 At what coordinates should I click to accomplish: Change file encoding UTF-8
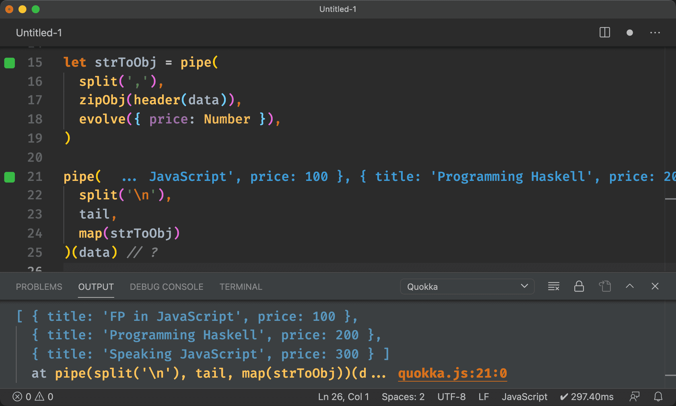pos(452,396)
